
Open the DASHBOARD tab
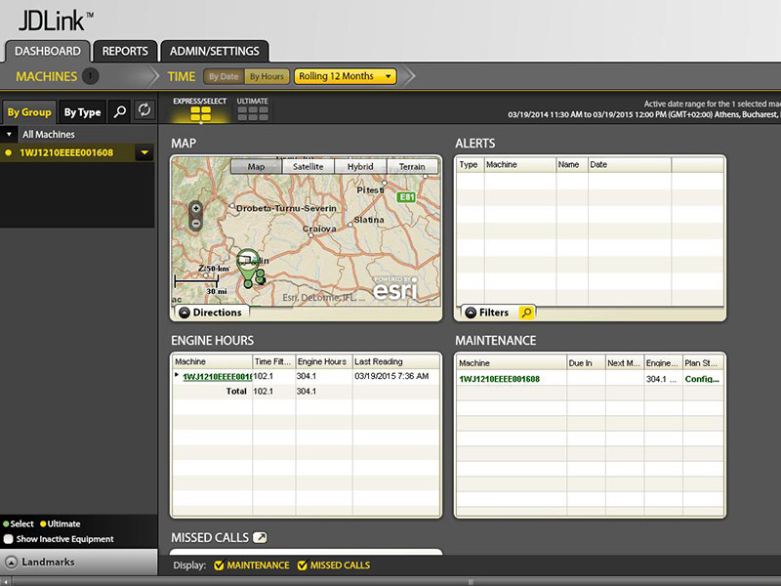(48, 52)
